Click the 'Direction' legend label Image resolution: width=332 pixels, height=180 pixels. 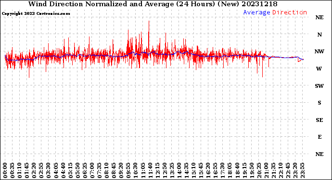coord(290,12)
